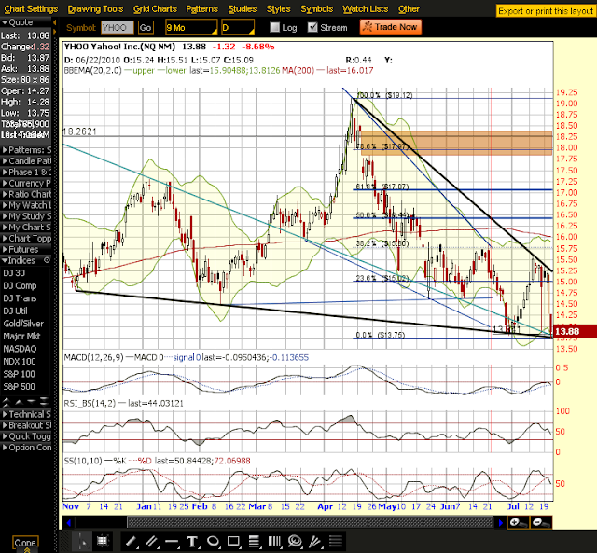Click the 13.88 current price tag
This screenshot has width=597, height=553.
pyautogui.click(x=575, y=331)
